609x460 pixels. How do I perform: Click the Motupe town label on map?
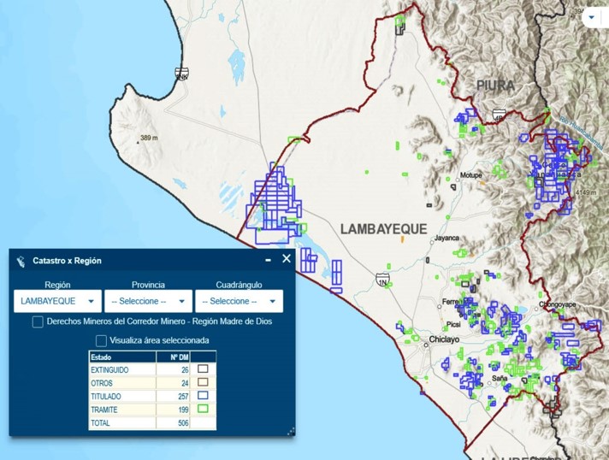point(471,175)
